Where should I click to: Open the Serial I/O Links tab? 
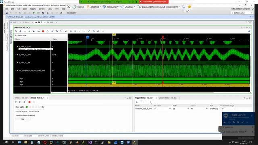tap(43, 136)
